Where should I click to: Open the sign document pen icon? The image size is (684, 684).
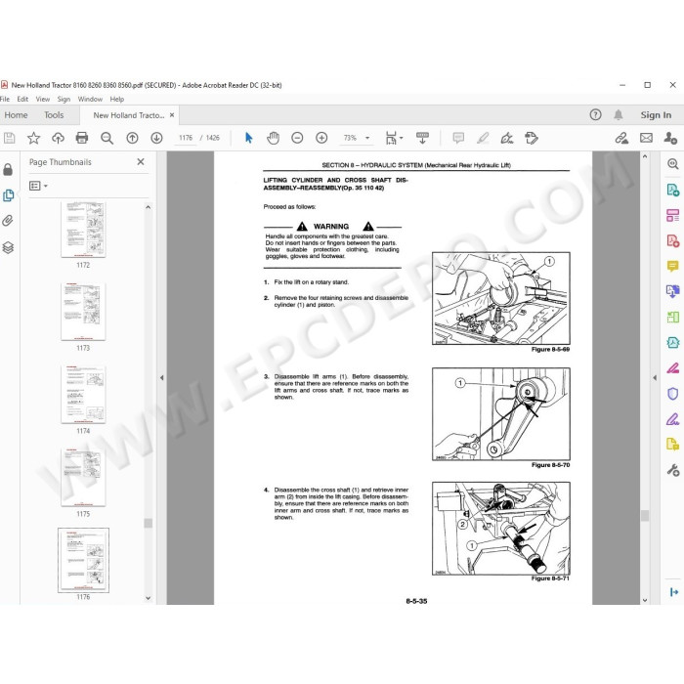507,139
